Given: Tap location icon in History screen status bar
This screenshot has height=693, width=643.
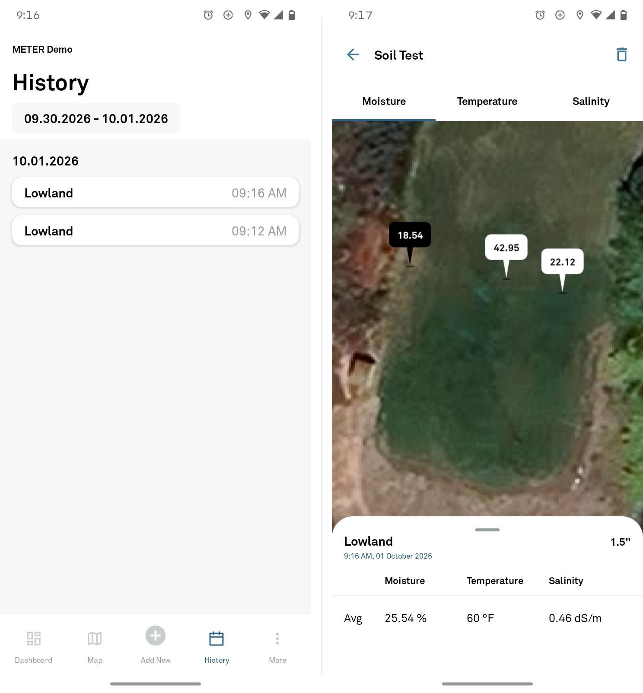Looking at the screenshot, I should [x=248, y=15].
